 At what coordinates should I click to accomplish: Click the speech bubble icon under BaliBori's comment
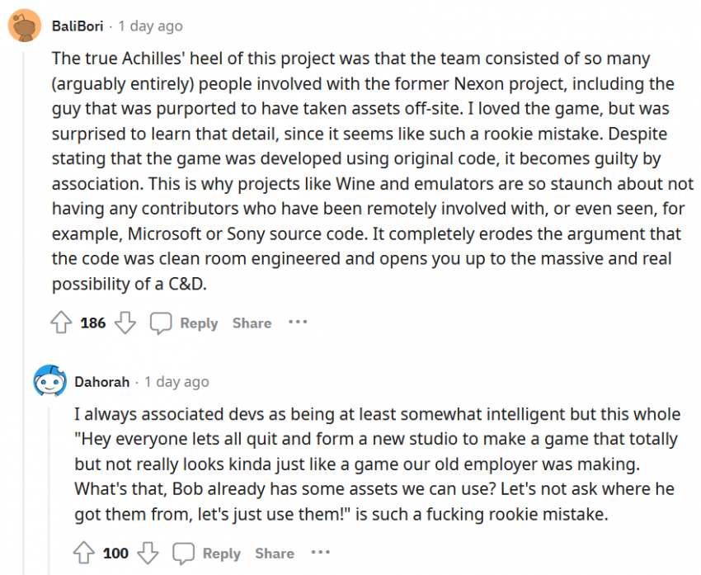pos(161,323)
